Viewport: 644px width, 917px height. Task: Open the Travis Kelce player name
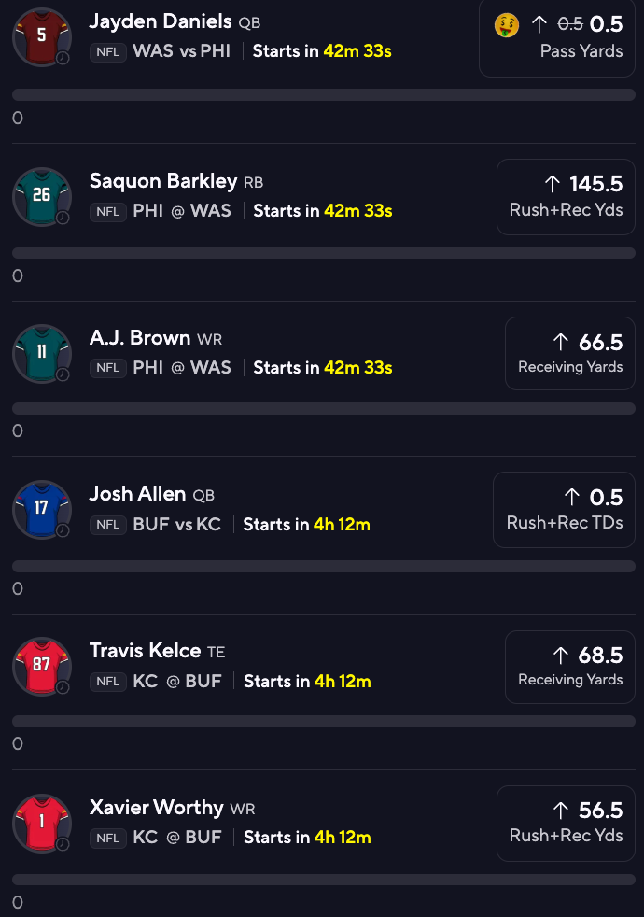pyautogui.click(x=146, y=651)
